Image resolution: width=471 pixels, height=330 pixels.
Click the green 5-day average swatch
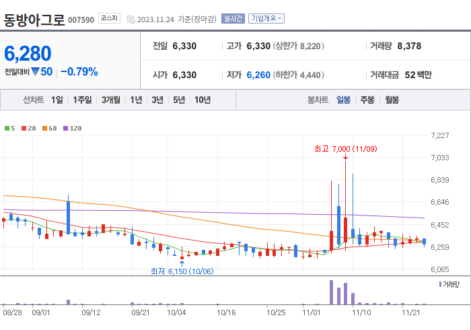coord(7,129)
